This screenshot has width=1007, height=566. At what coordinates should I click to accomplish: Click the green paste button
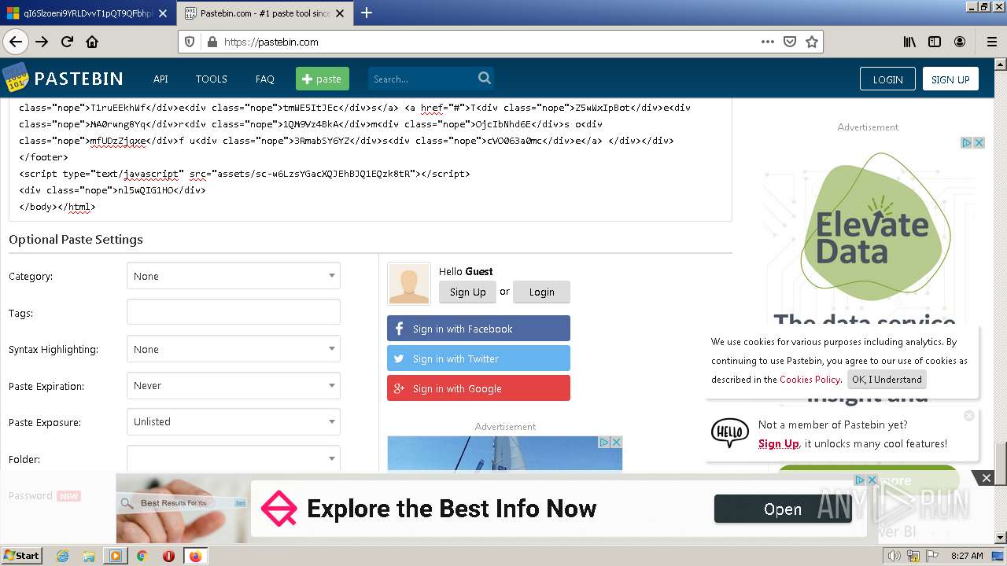(x=323, y=79)
